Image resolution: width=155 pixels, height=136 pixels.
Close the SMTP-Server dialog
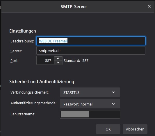pyautogui.click(x=149, y=6)
